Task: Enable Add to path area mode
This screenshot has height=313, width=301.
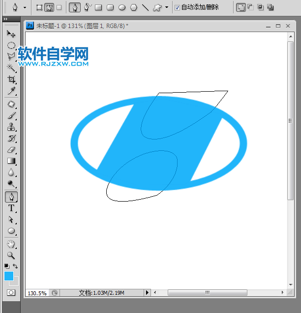Action: (x=241, y=7)
